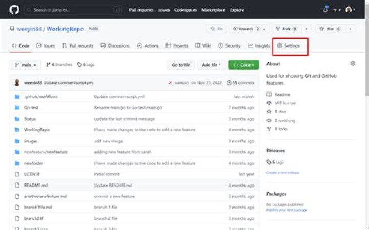Switch to the Security tab
The image size is (369, 230).
point(229,45)
